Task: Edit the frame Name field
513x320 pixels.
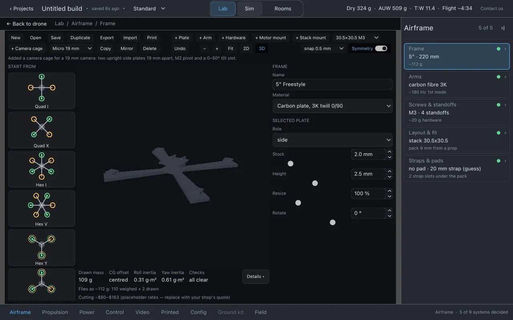Action: click(332, 84)
